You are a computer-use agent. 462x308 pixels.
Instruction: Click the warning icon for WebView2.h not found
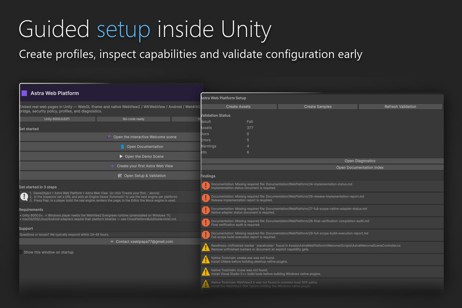206,284
